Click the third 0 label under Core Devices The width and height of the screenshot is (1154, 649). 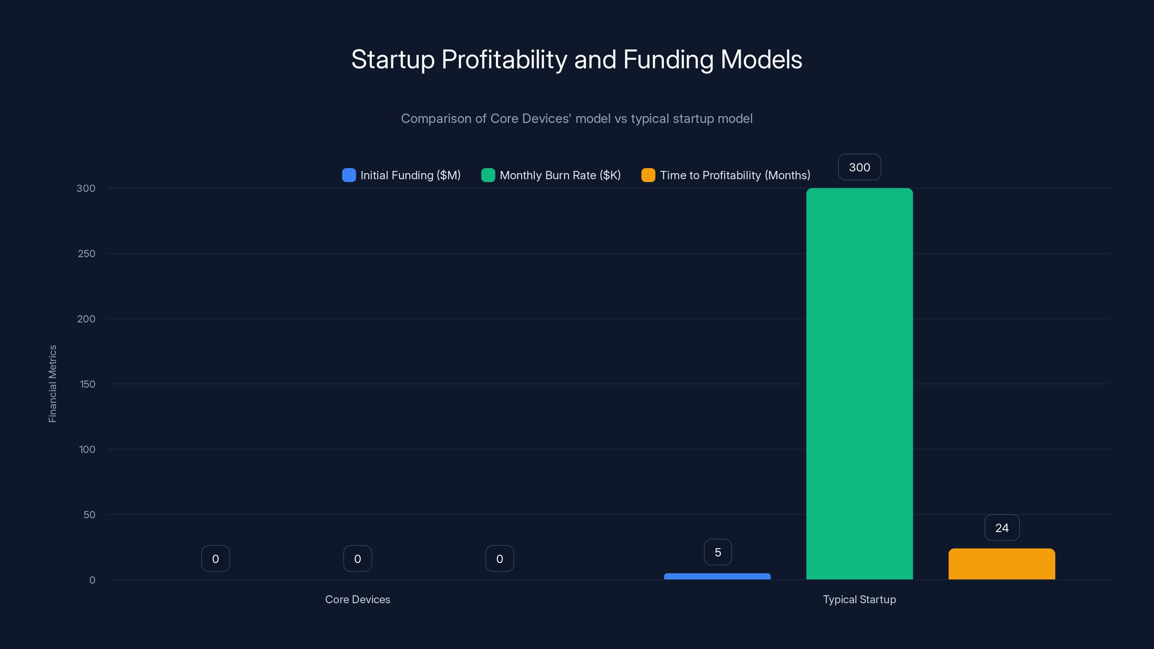tap(499, 558)
